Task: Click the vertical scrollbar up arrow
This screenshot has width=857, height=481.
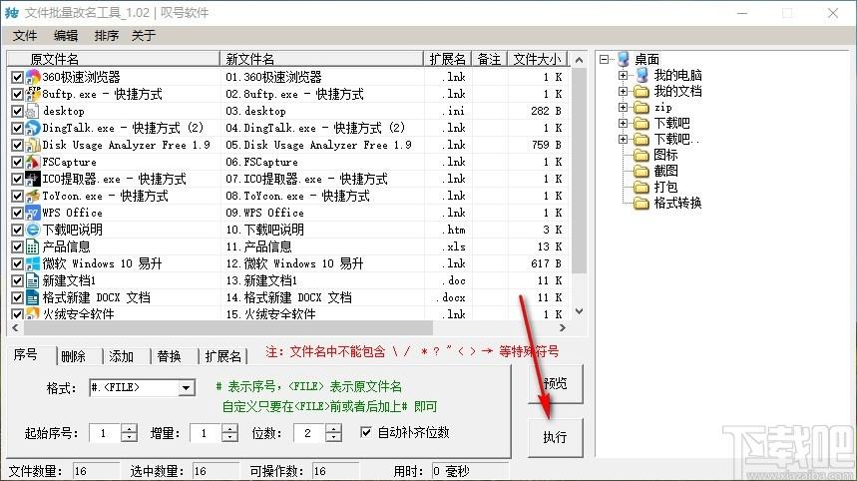Action: click(580, 60)
